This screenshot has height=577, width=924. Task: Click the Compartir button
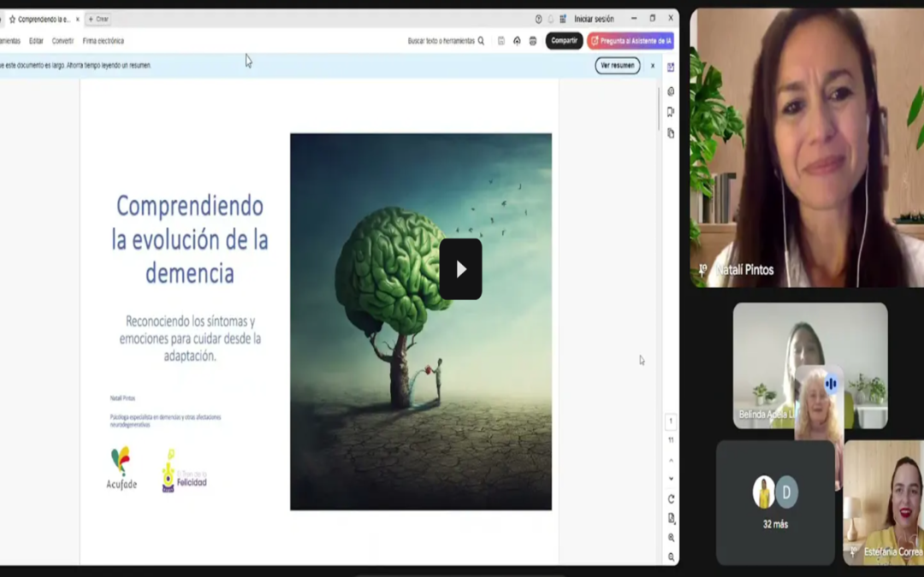pos(564,40)
